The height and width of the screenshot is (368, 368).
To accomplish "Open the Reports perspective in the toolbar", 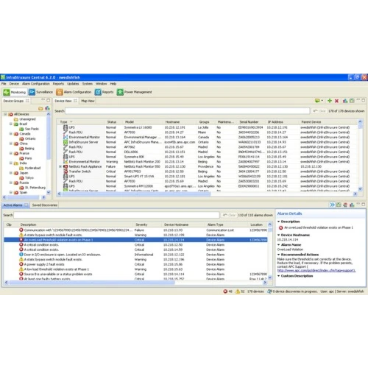I will tap(105, 92).
